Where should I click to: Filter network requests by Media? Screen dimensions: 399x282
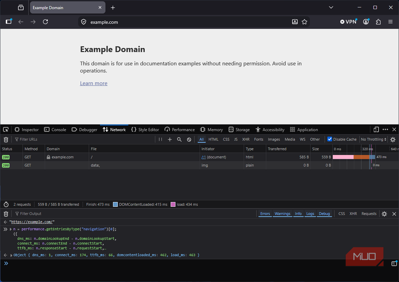(290, 139)
